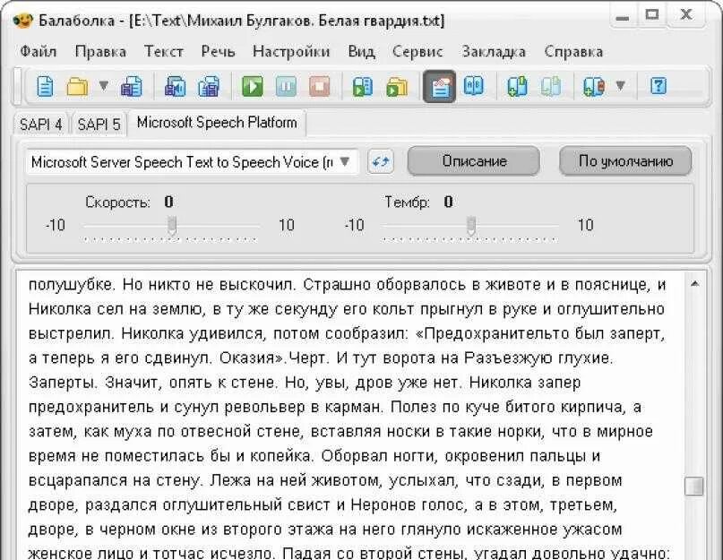Save the document with the floppy disk icon
This screenshot has width=723, height=560.
[x=132, y=86]
